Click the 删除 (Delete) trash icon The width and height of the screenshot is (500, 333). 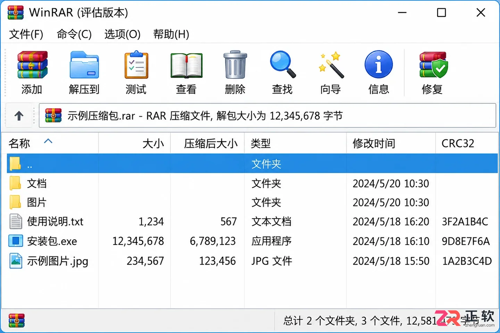(235, 65)
